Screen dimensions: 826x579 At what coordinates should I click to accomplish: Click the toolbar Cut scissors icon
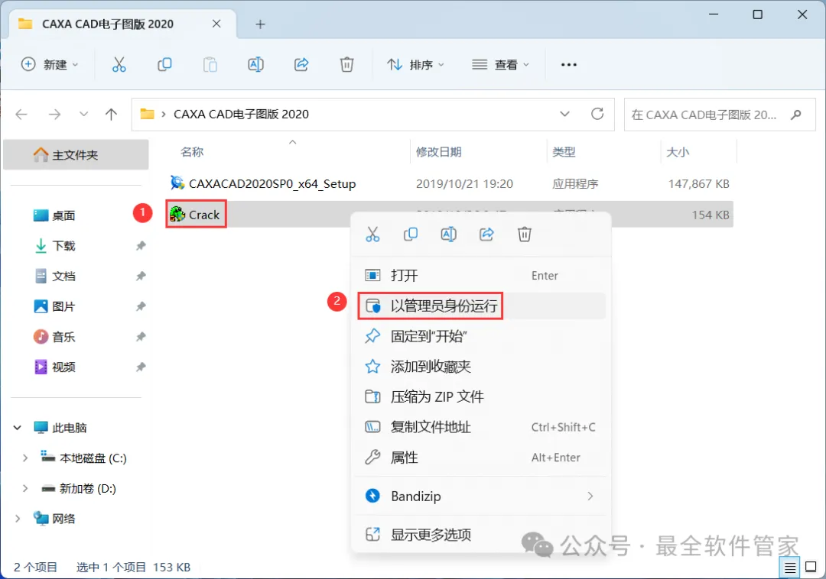point(119,65)
